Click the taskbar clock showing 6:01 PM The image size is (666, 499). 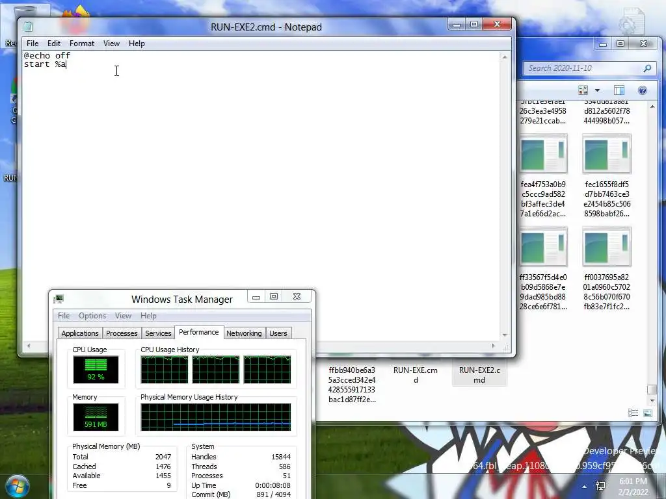coord(633,487)
